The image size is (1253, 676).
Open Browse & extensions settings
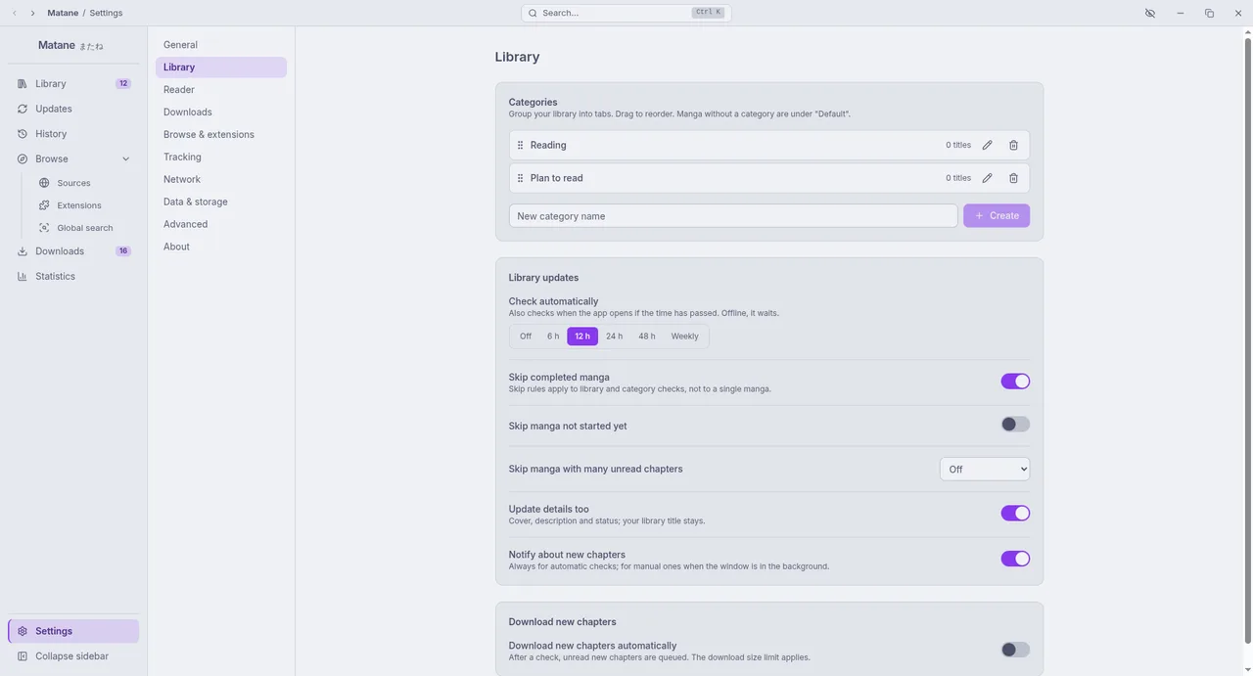point(221,135)
